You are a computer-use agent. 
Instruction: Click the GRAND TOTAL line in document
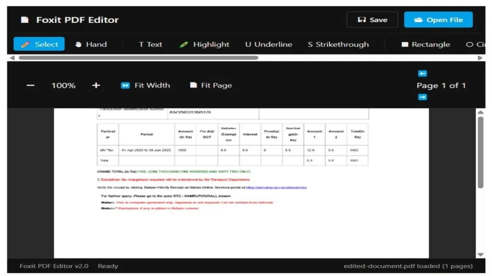(173, 172)
